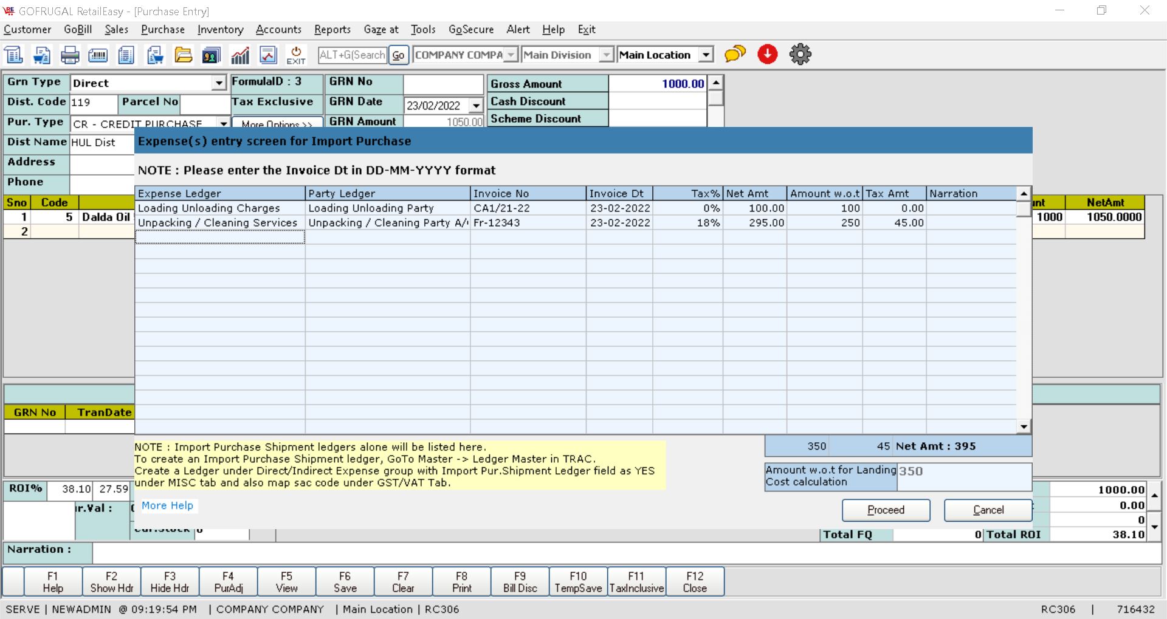Click the barcode icon in toolbar
The width and height of the screenshot is (1167, 619).
point(98,55)
